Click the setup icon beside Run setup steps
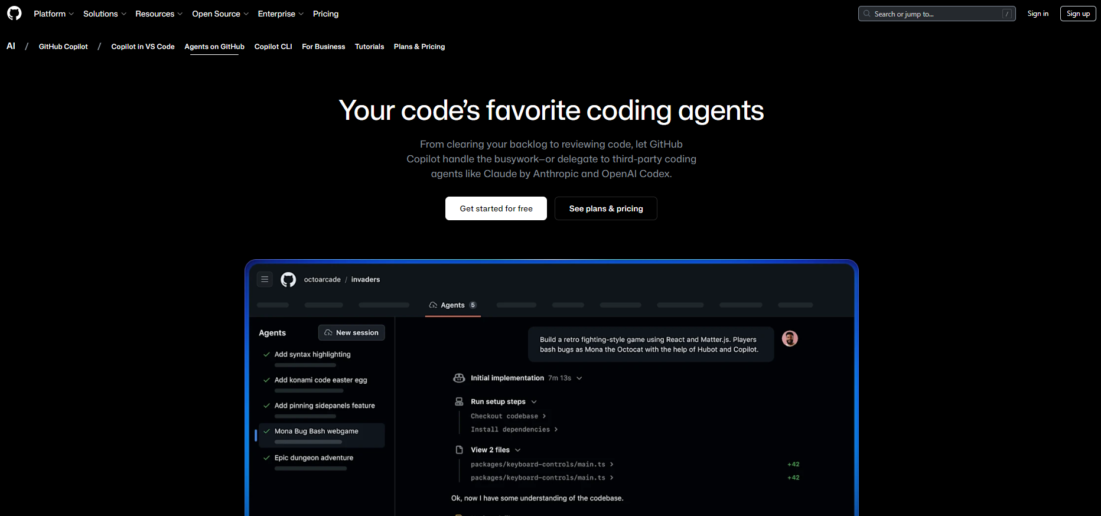The width and height of the screenshot is (1101, 516). (459, 401)
